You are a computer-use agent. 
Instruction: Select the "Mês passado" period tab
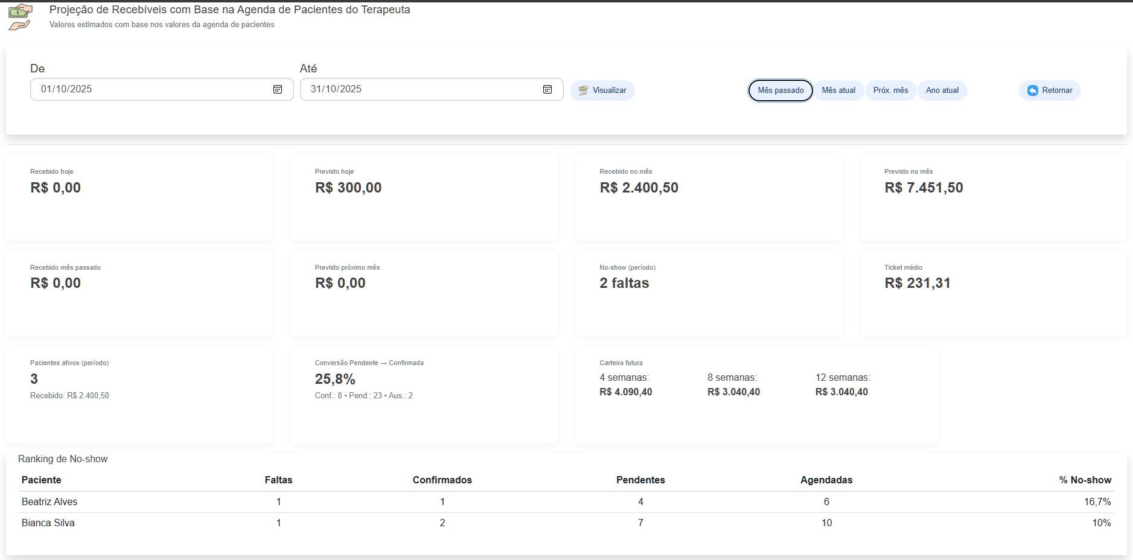[x=780, y=90]
